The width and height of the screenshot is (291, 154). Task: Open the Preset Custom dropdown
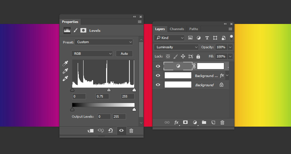tap(104, 42)
